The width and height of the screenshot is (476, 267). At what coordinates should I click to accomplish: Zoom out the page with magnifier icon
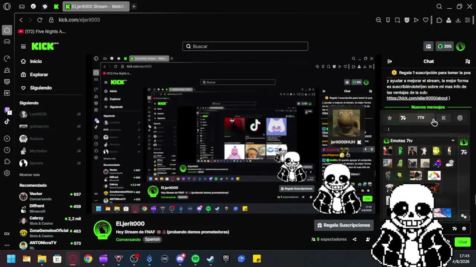coord(379,20)
